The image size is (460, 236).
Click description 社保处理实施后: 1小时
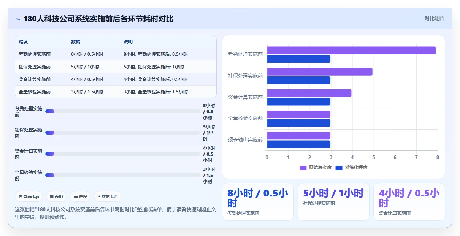point(161,67)
